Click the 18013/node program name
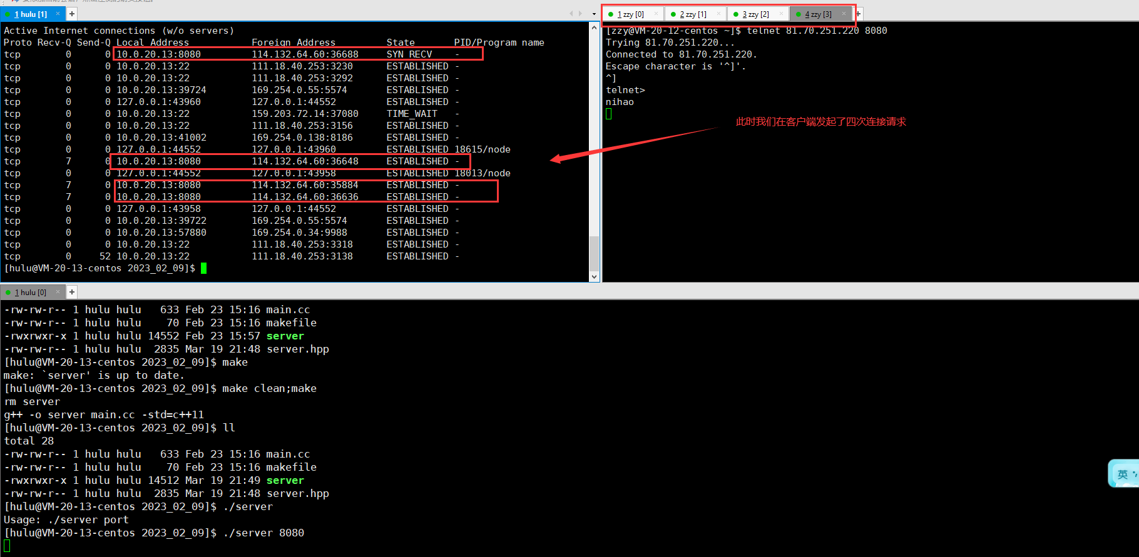The width and height of the screenshot is (1139, 557). point(483,173)
